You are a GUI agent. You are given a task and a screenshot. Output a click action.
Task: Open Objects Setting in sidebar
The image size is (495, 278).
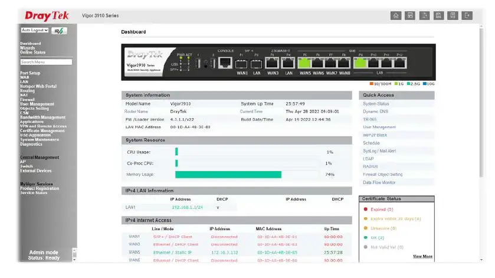click(x=34, y=109)
